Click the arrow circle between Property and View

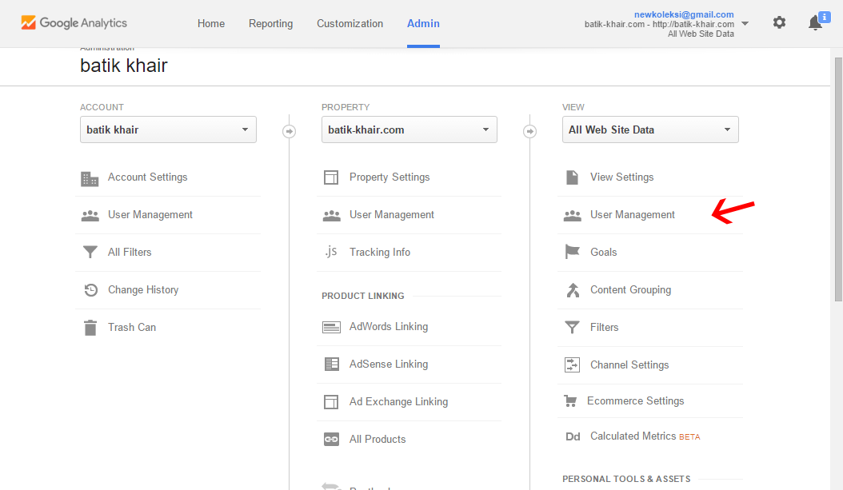click(x=530, y=131)
